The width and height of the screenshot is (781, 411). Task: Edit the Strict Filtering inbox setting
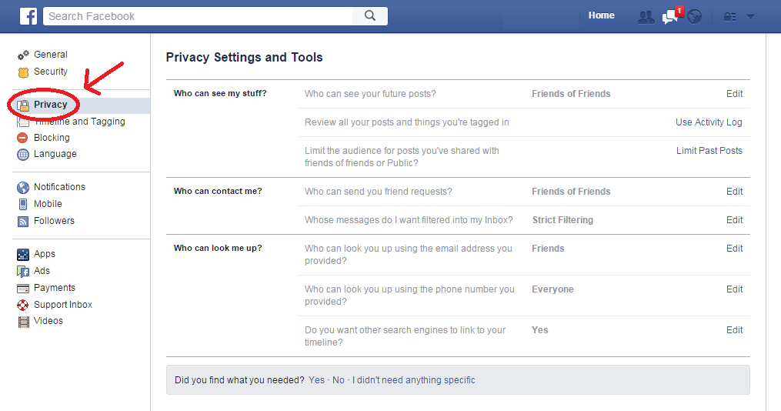click(734, 219)
